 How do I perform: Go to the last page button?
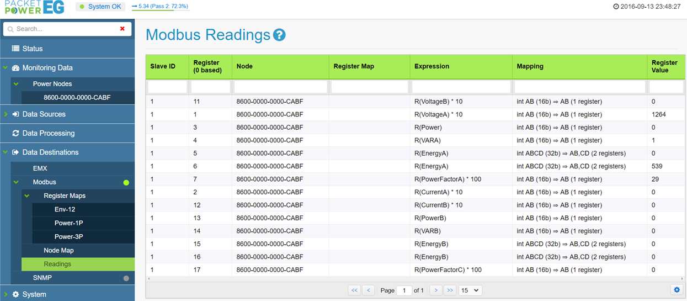click(450, 290)
